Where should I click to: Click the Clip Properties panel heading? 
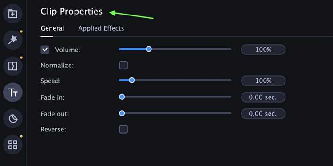pos(71,12)
